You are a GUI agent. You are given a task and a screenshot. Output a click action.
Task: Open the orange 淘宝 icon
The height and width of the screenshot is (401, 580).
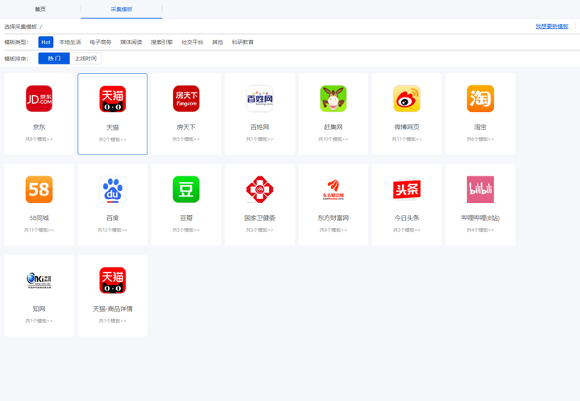point(480,99)
